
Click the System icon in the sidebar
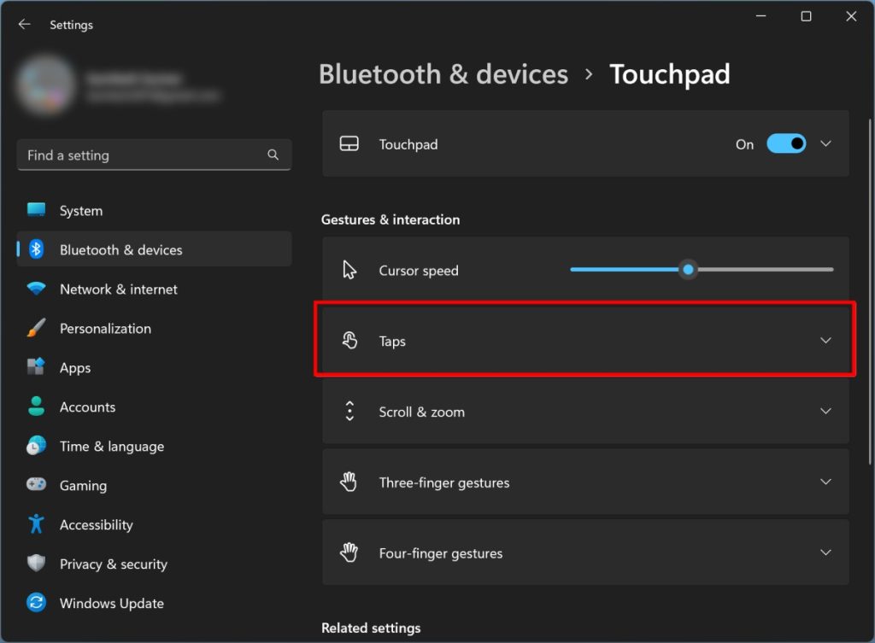pyautogui.click(x=36, y=210)
